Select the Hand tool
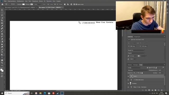Viewport: 169px width, 95px height. [2, 60]
